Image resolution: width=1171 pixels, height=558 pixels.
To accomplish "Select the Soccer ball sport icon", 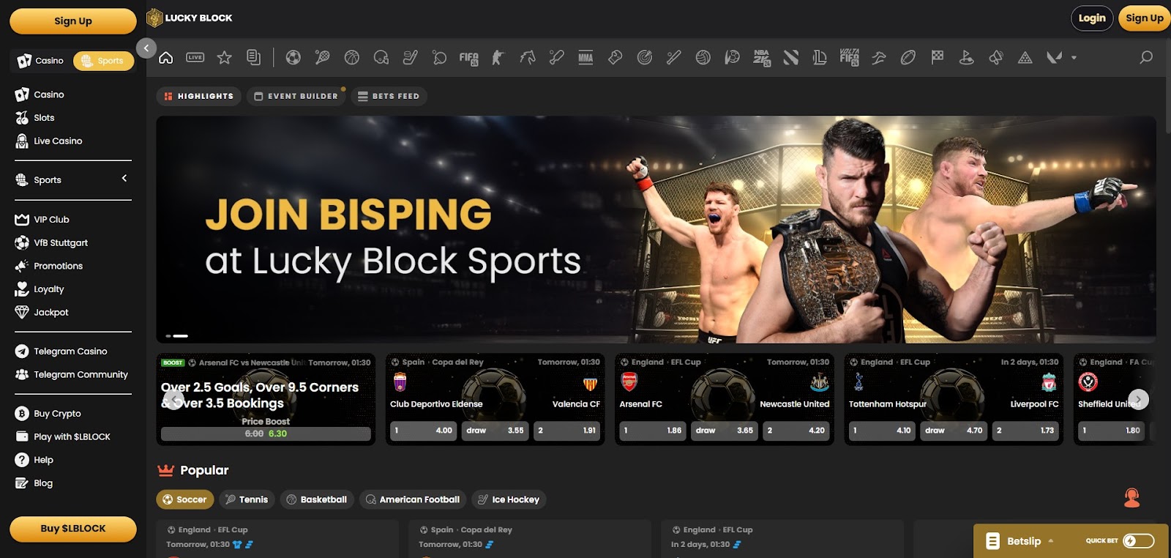I will 293,57.
